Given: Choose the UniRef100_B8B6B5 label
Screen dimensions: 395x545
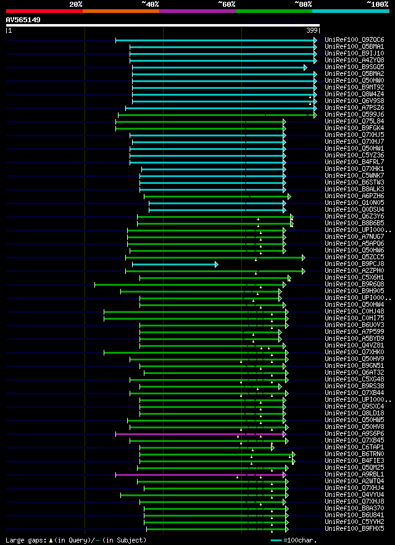Looking at the screenshot, I should point(355,223).
